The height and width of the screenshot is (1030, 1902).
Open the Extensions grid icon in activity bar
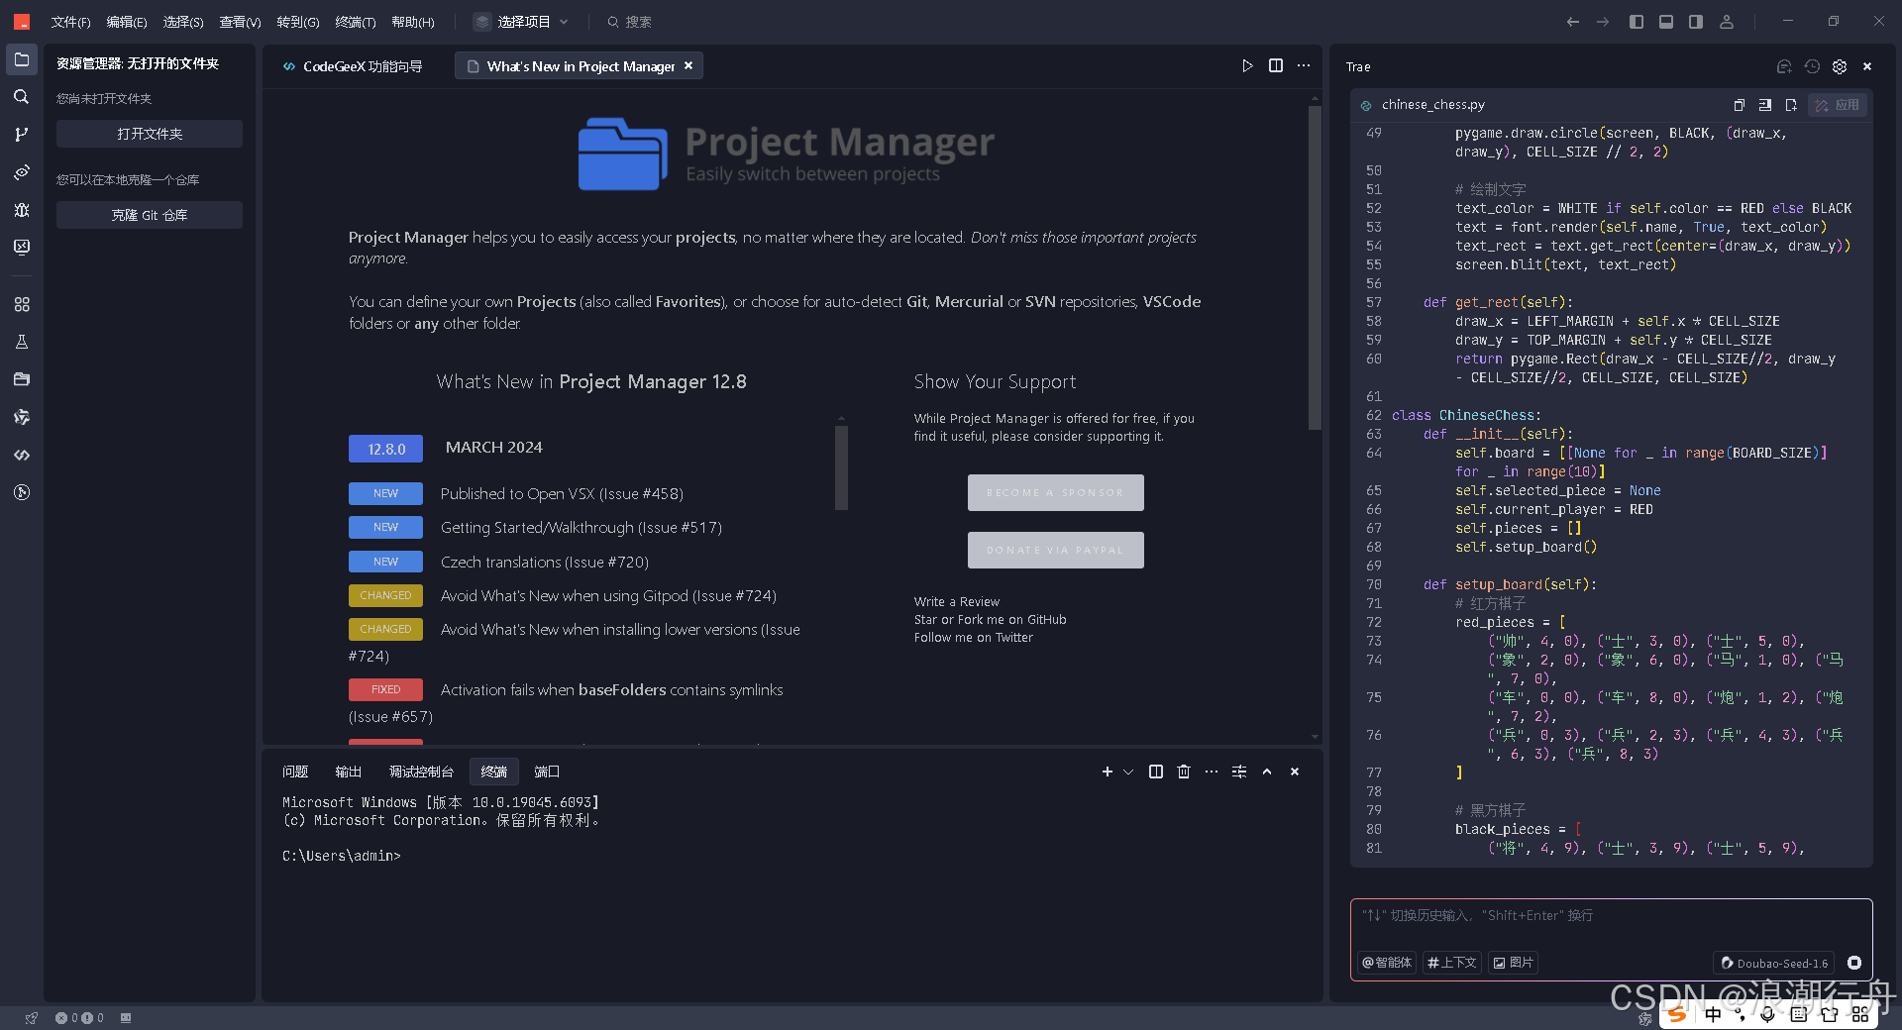[22, 305]
